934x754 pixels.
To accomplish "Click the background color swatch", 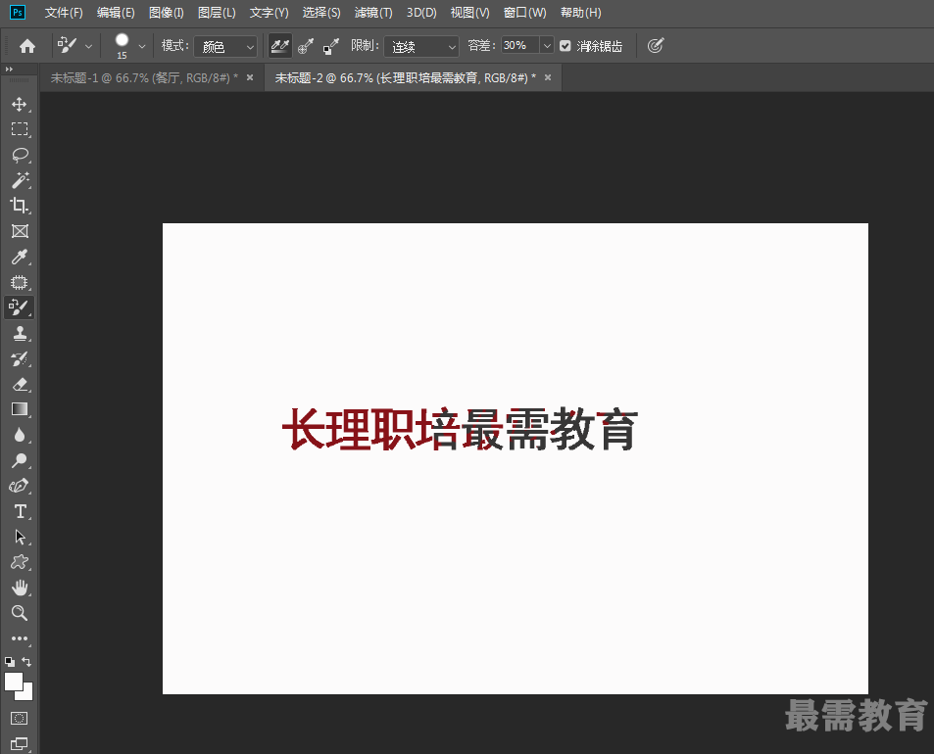I will point(28,695).
